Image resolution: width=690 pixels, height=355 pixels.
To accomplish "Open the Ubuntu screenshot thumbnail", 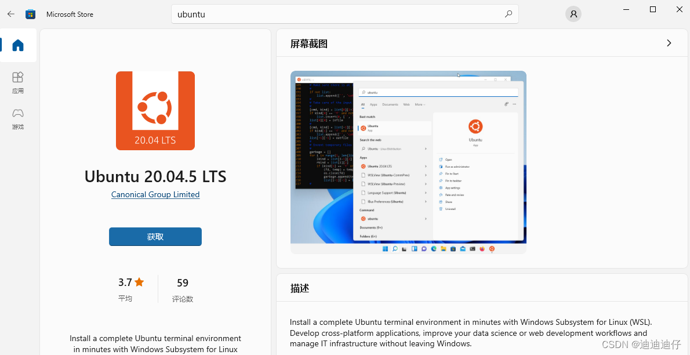I will click(x=408, y=162).
